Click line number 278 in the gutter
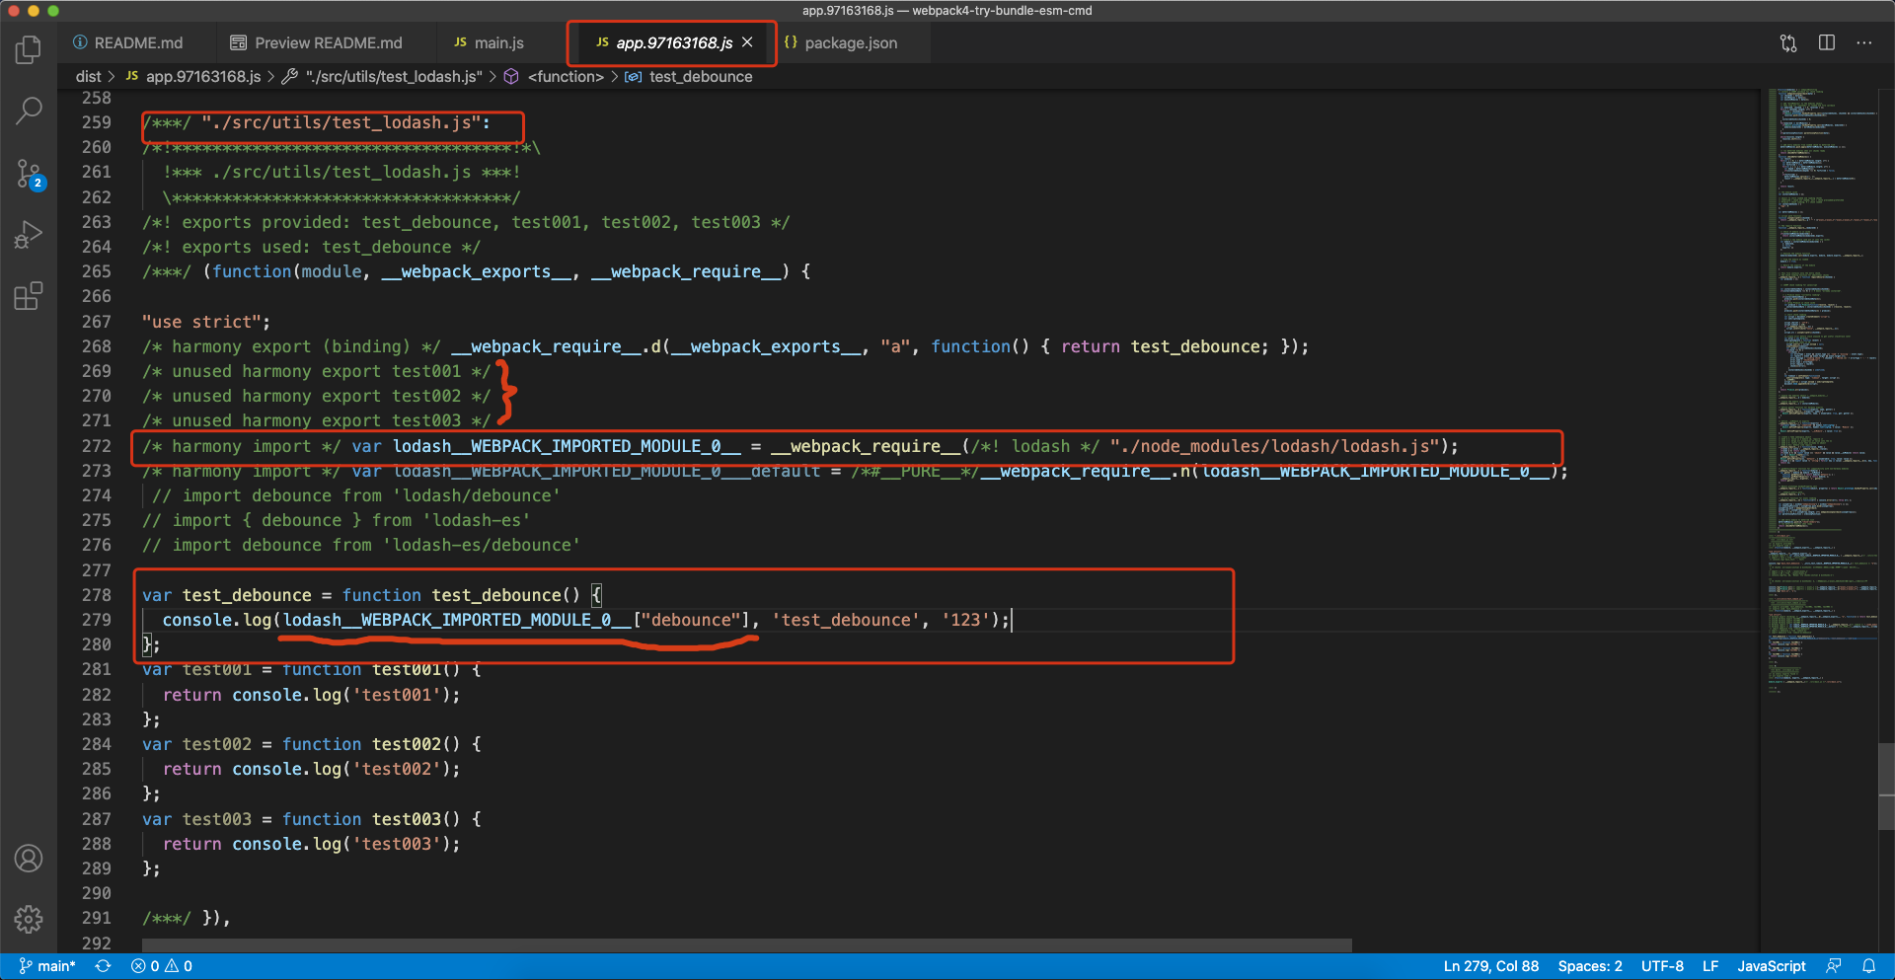This screenshot has height=980, width=1895. (97, 595)
